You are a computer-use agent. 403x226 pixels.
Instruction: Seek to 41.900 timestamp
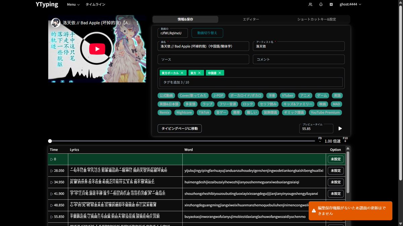(57, 194)
